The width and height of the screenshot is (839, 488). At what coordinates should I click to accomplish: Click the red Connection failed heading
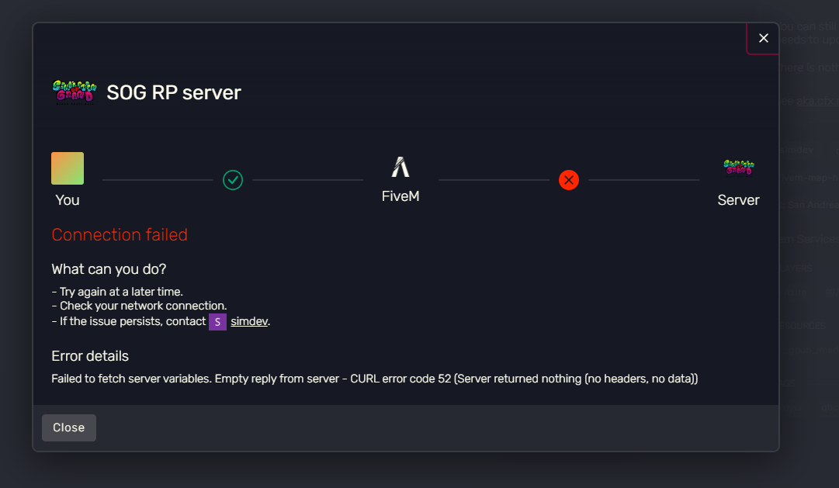click(x=120, y=234)
